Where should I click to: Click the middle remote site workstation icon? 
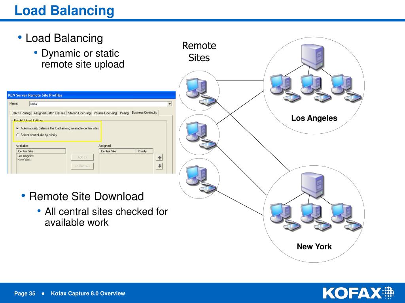(201, 135)
